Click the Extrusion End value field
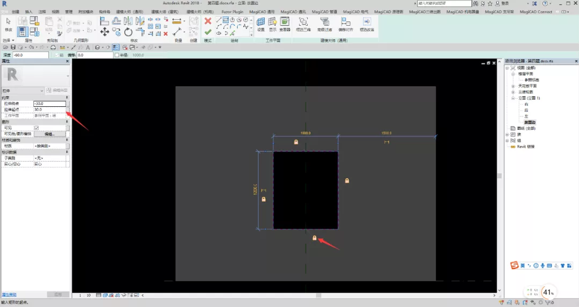The width and height of the screenshot is (579, 307). 50,104
